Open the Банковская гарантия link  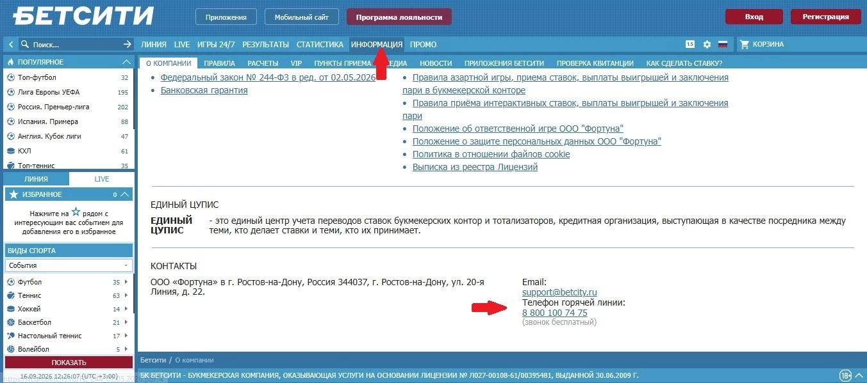[x=204, y=90]
